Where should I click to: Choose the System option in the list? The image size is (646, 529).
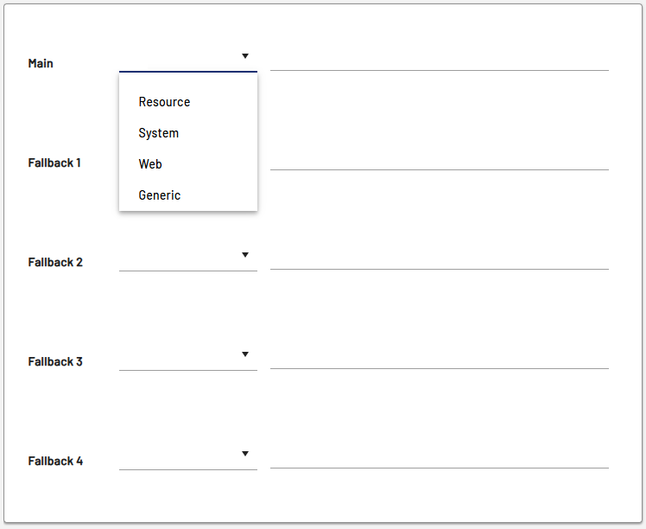159,133
